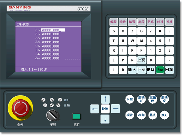Image resolution: width=185 pixels, height=137 pixels.
Task: Toggle the green 运行 run button
Action: click(x=76, y=116)
